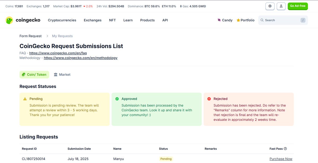Click the My Requests breadcrumb

coord(62,36)
